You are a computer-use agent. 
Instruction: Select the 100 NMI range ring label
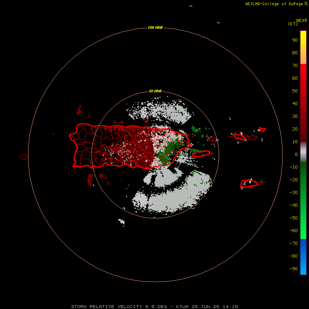155,27
